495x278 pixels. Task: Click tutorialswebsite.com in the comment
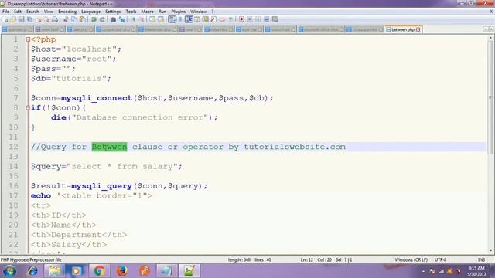[295, 147]
